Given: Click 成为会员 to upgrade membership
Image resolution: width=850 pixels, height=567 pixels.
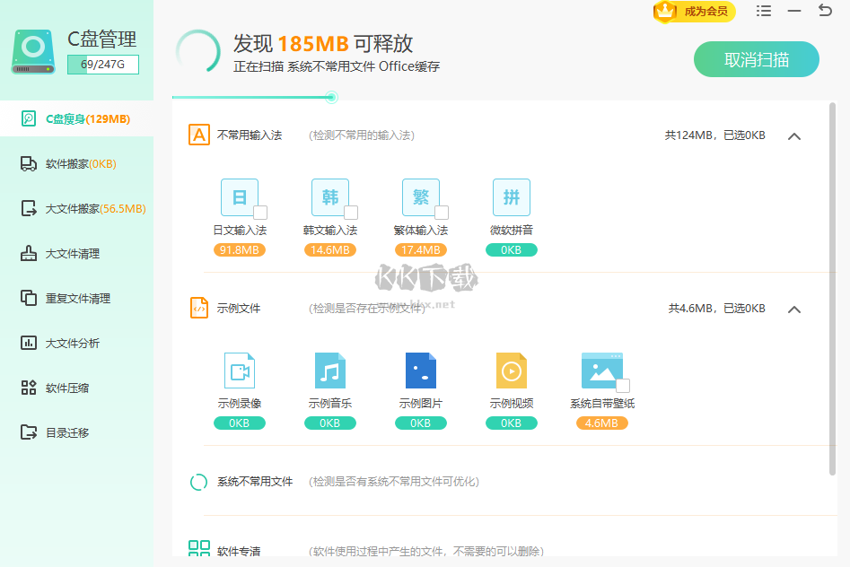Looking at the screenshot, I should [x=694, y=12].
